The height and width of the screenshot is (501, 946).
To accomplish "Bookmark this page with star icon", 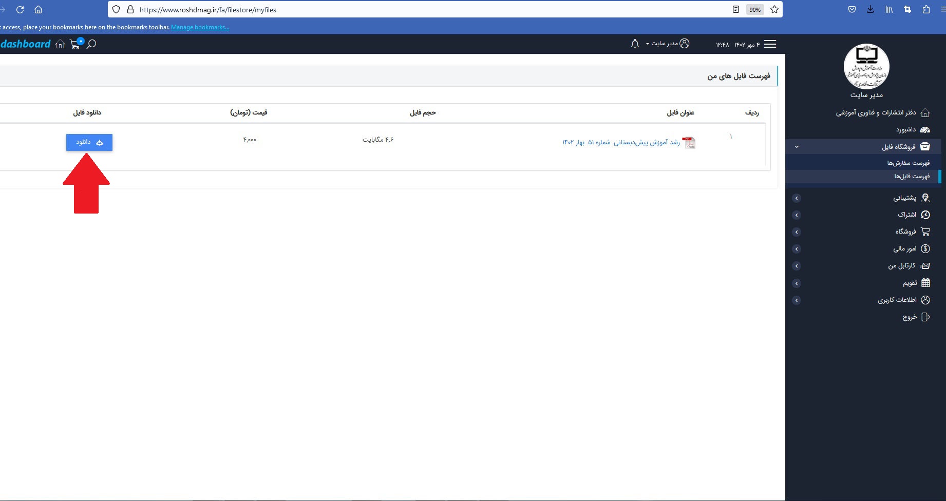I will pos(774,10).
